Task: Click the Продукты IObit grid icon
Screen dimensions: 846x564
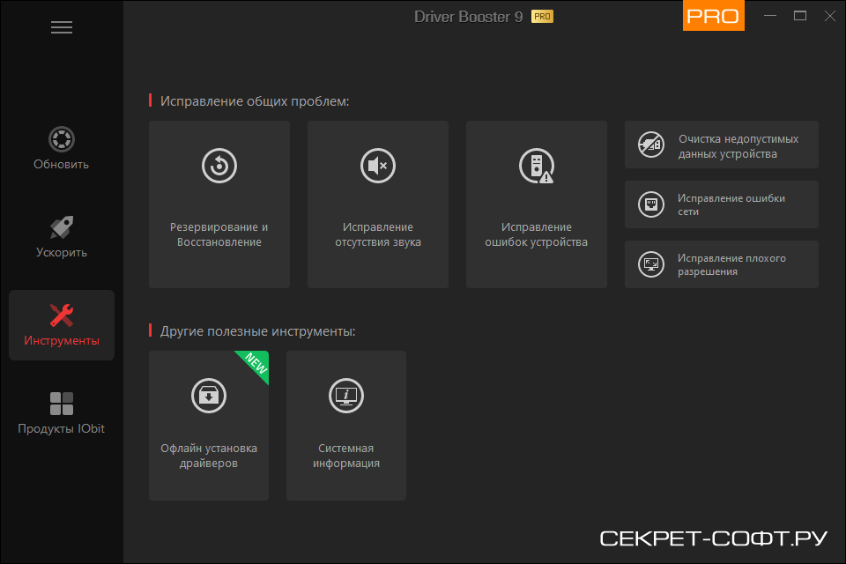Action: coord(62,404)
